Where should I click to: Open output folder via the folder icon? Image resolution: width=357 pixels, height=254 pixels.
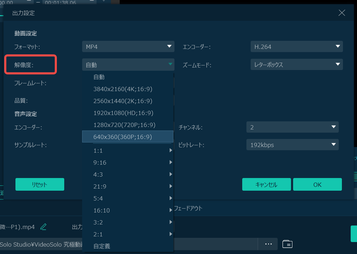[287, 244]
